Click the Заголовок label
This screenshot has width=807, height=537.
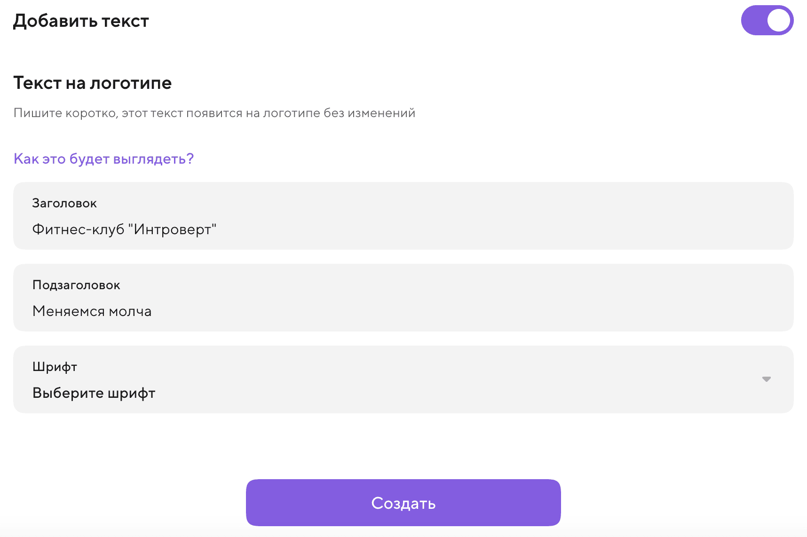tap(64, 203)
